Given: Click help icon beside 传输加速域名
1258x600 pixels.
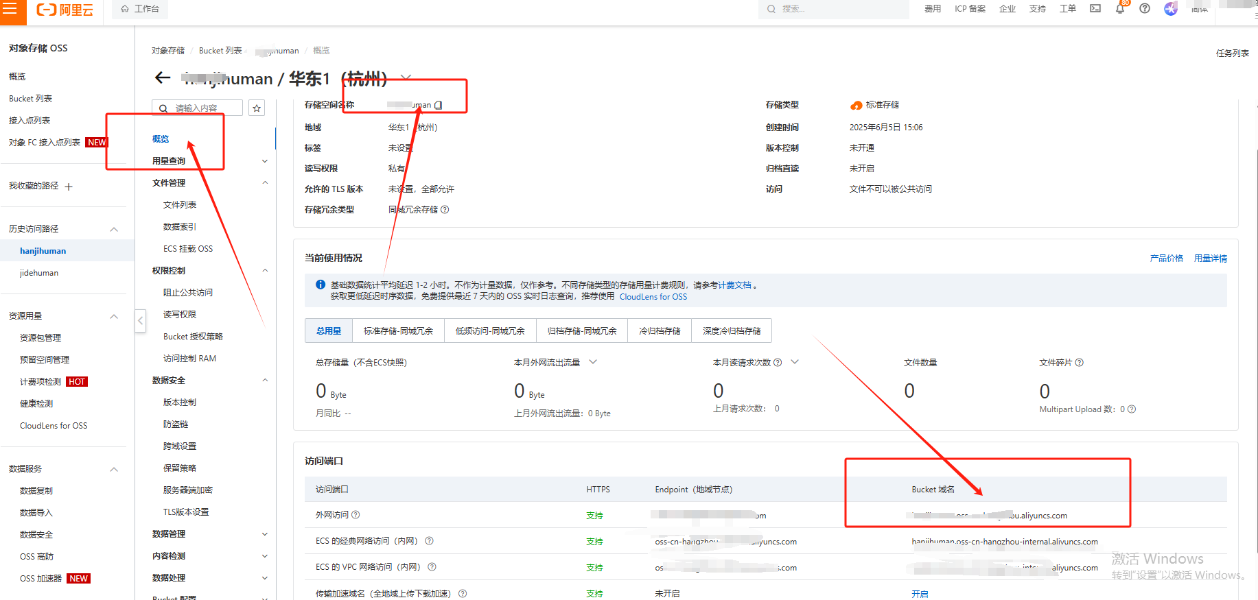Looking at the screenshot, I should click(463, 594).
